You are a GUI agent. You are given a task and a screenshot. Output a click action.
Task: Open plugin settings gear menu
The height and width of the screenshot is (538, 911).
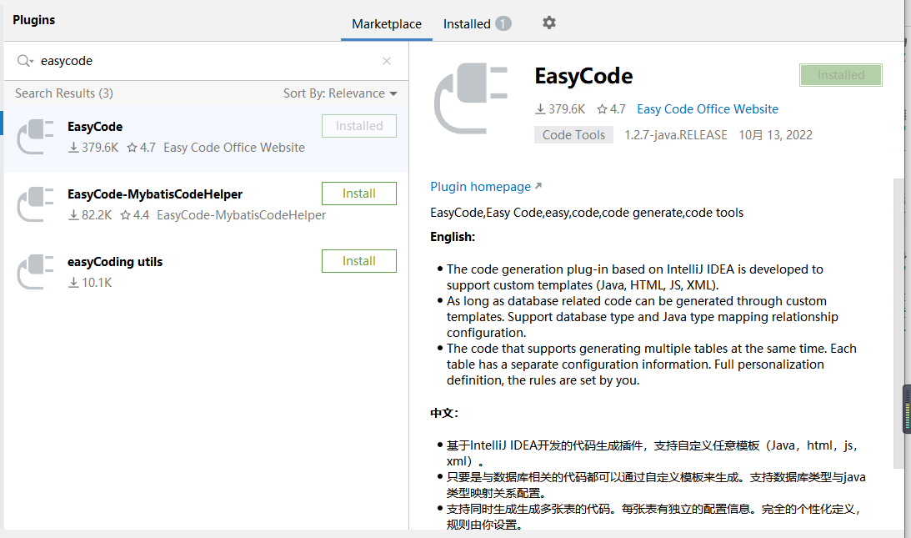tap(549, 23)
